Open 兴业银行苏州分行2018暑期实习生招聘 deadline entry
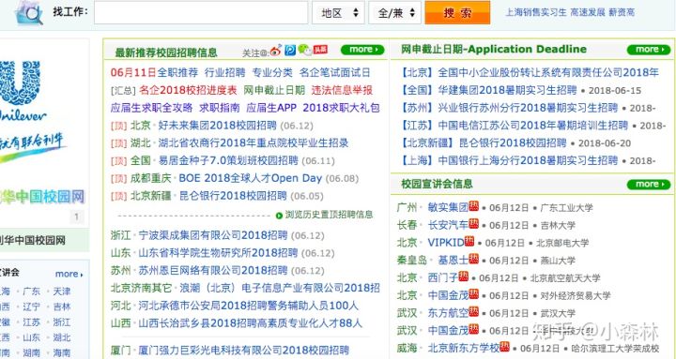Viewport: 676px width, 359px height. tap(528, 108)
